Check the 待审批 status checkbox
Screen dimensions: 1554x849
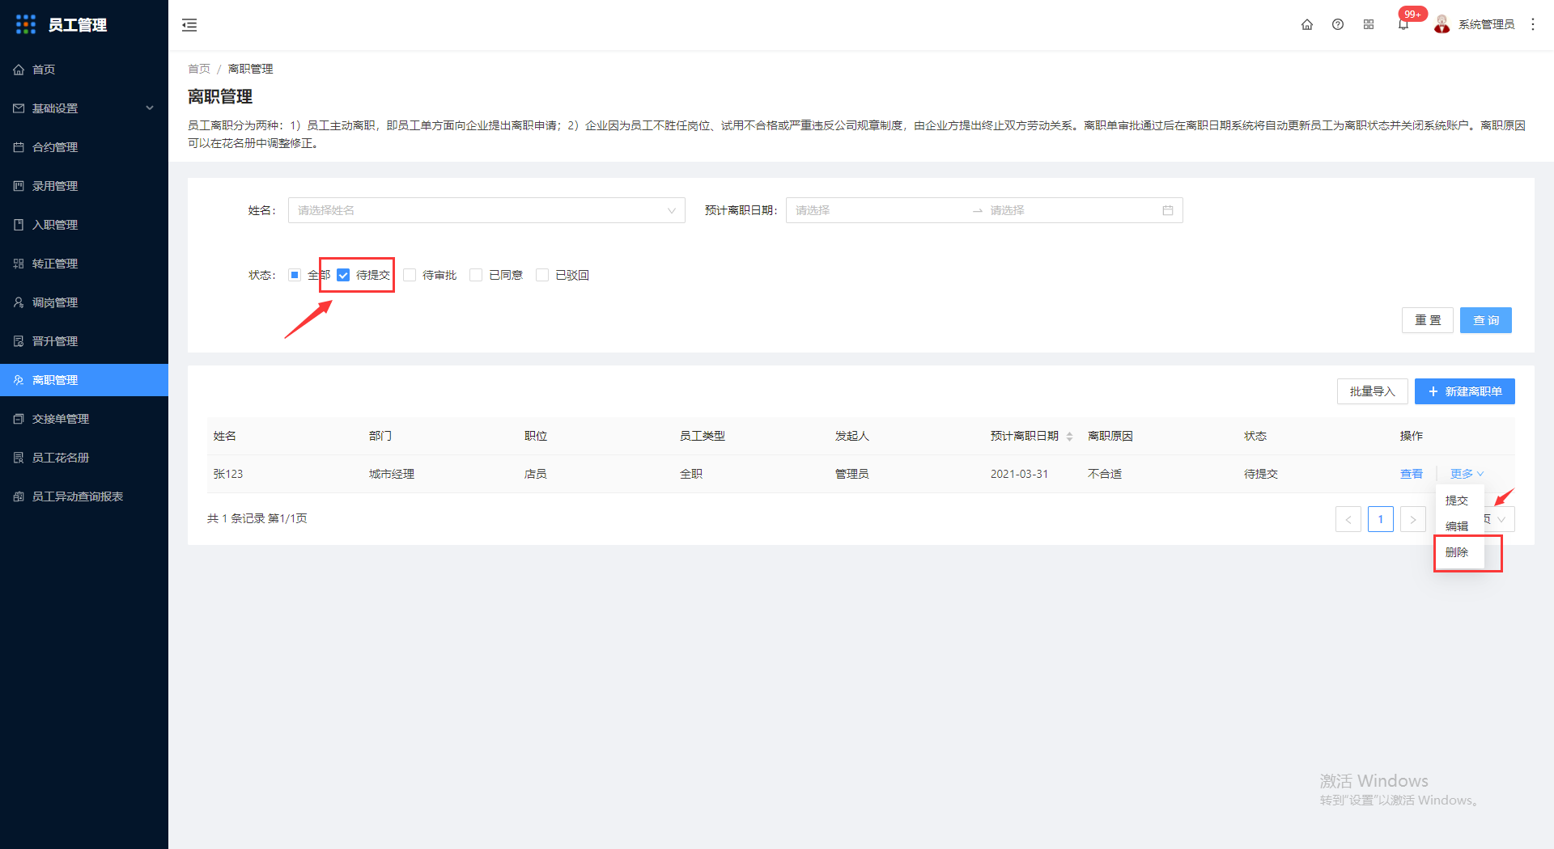410,275
